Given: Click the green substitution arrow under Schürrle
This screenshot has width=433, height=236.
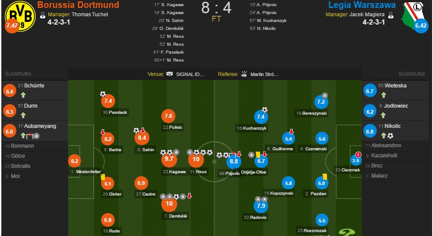Looking at the screenshot, I should click(23, 95).
